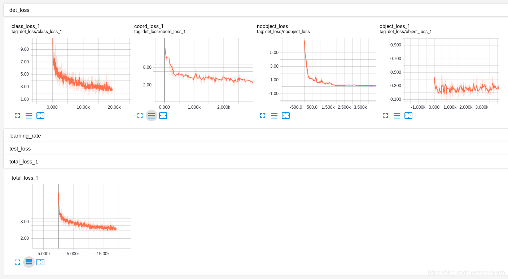Click the total_loss_1 line chart plot
Screen dimensions: 508x279
81,216
